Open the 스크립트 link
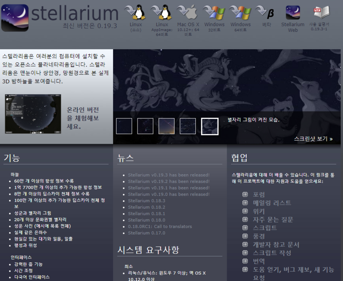The width and height of the screenshot is (343, 281). pos(265,228)
